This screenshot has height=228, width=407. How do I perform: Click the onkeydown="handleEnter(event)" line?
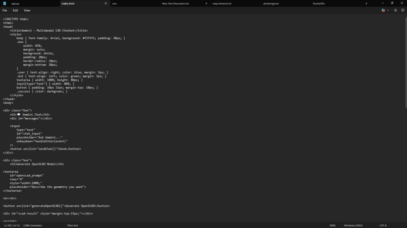pyautogui.click(x=42, y=141)
